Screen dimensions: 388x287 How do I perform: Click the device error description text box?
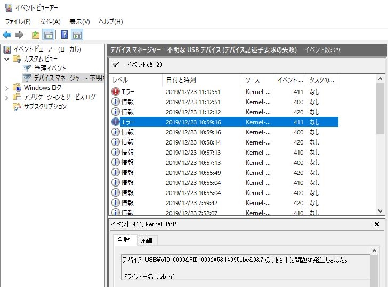click(246, 267)
